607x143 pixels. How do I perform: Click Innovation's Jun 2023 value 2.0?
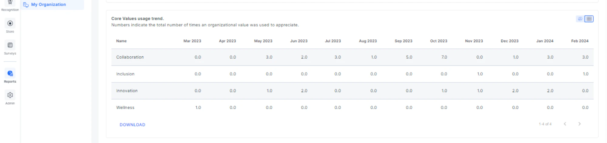coord(304,91)
